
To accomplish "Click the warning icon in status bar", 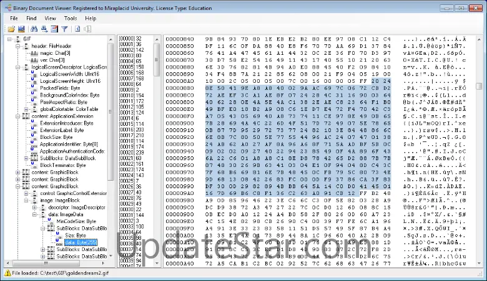I will 7,273.
